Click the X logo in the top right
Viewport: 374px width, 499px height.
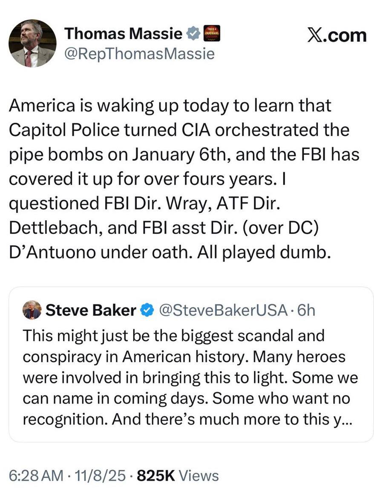316,35
